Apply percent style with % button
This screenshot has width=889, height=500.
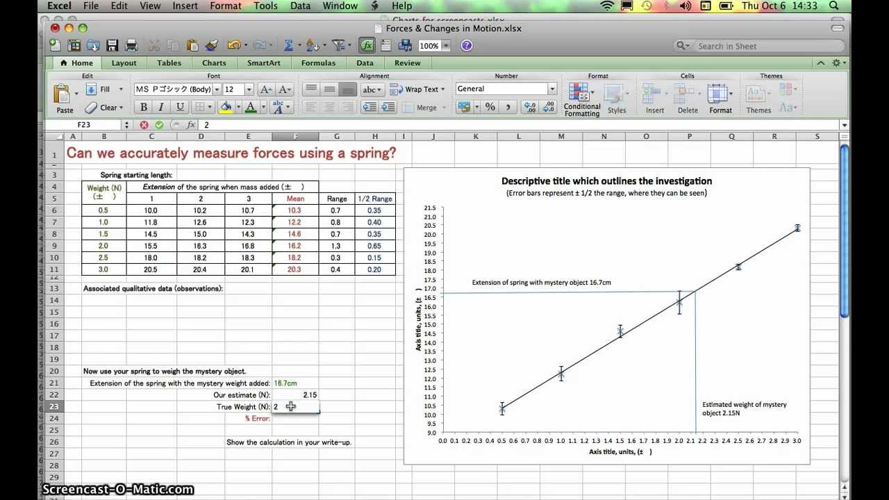pyautogui.click(x=490, y=107)
